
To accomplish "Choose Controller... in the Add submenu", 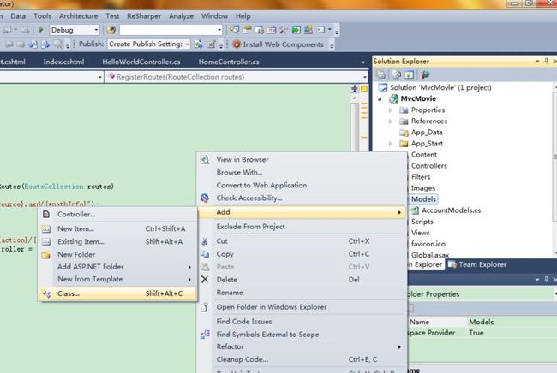I will point(117,214).
